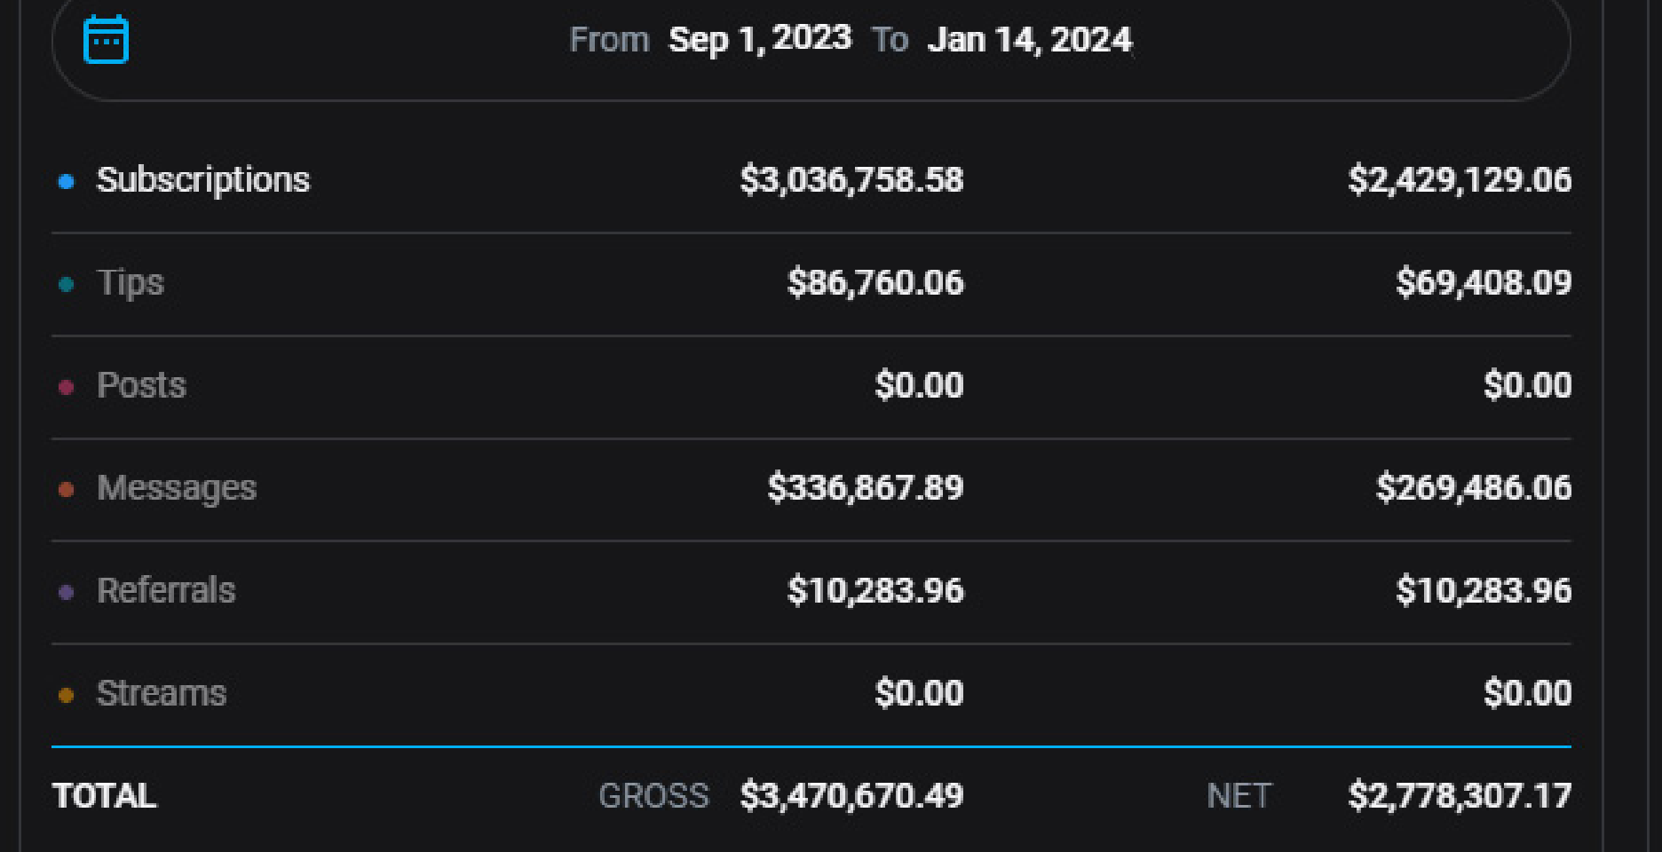The image size is (1662, 852).
Task: Toggle the Messages orange legend dot
Action: 66,489
